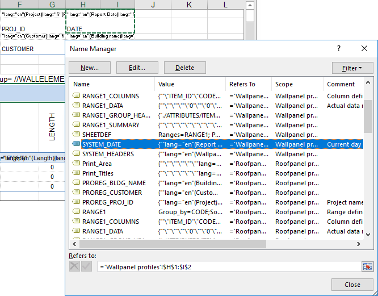Open the Filter dropdown
The width and height of the screenshot is (378, 296).
[x=352, y=68]
